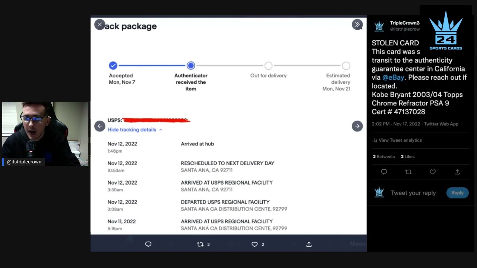Click the Cert # 47137028 text
The height and width of the screenshot is (268, 477).
pos(398,112)
